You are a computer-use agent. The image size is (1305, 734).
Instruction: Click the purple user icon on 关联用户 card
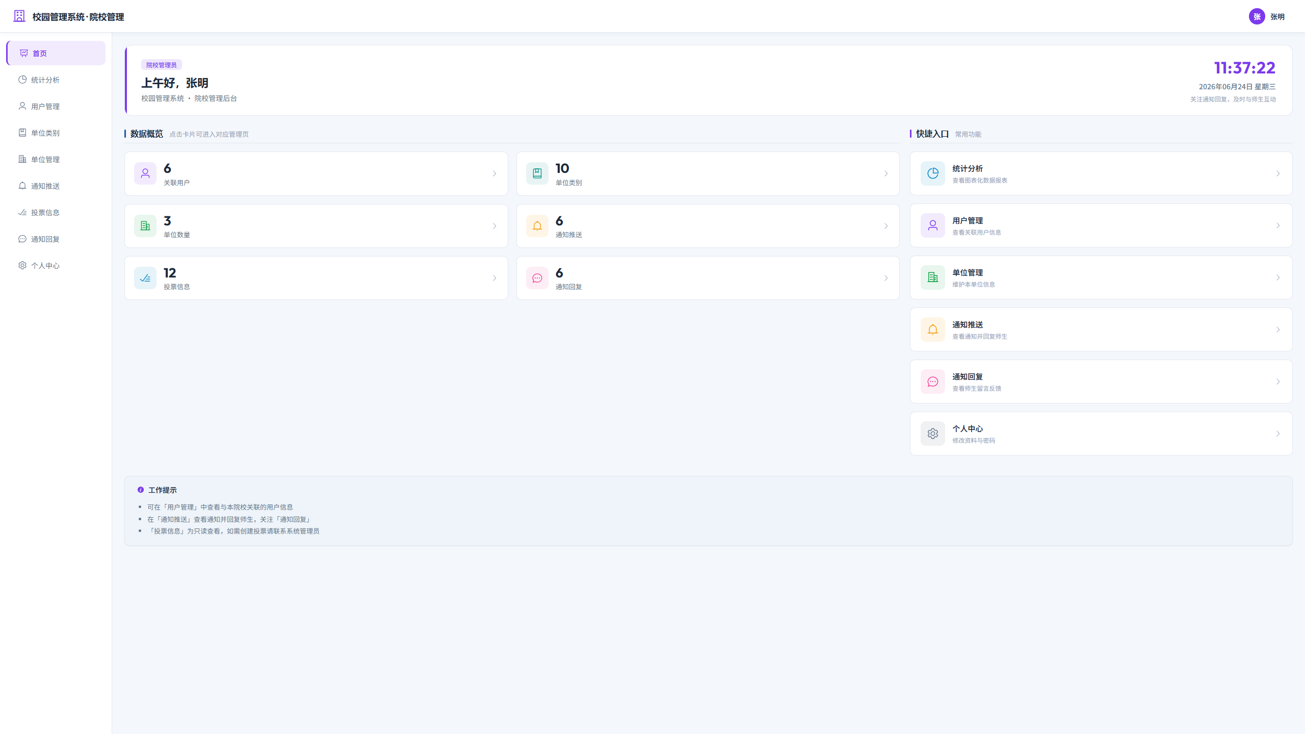point(145,173)
